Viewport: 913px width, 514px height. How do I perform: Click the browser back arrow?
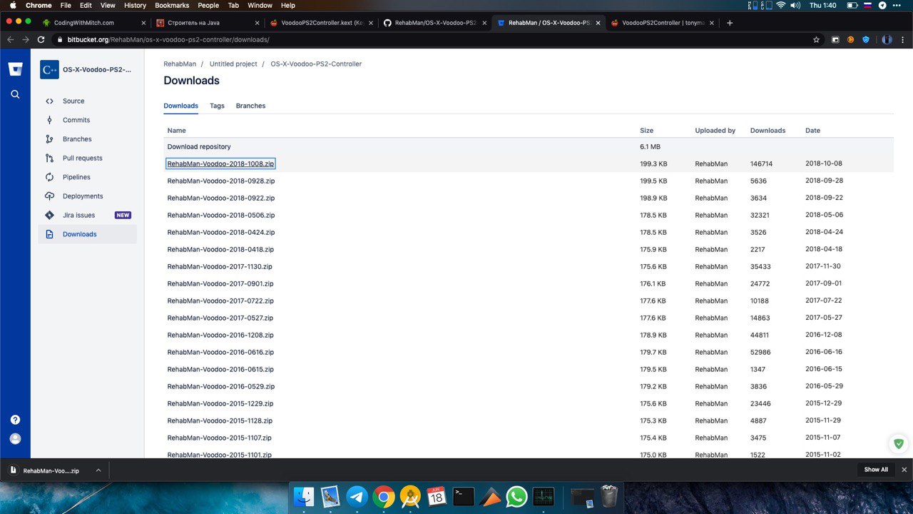click(x=10, y=39)
